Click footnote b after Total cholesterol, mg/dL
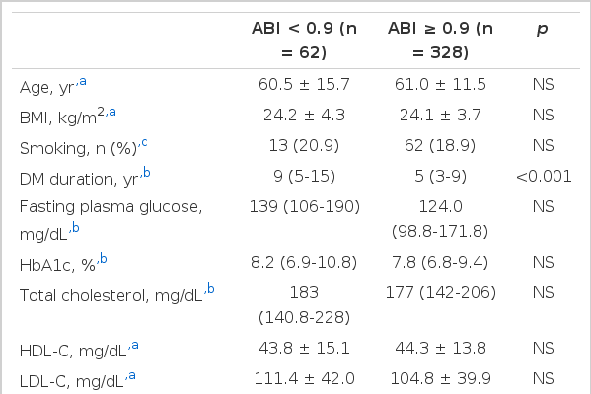Screen dimensions: 591x394 (211, 289)
